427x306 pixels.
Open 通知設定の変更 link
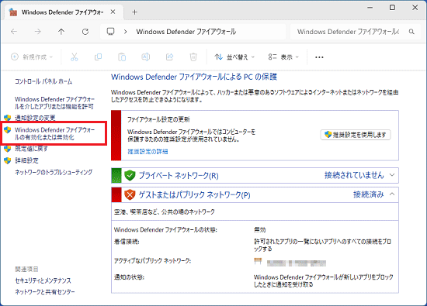(x=35, y=118)
